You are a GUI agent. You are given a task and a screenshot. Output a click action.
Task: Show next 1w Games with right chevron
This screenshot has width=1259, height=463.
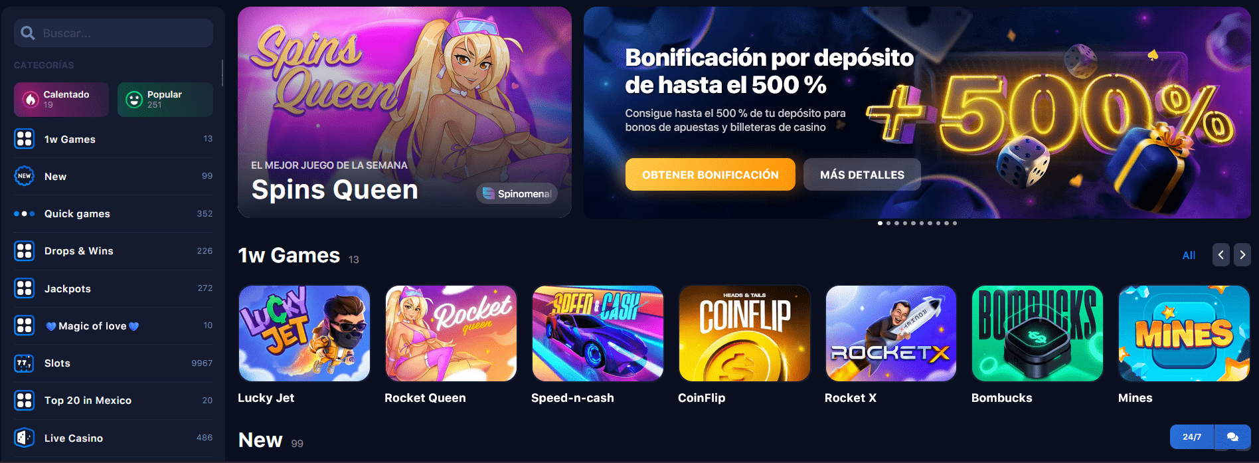pyautogui.click(x=1242, y=255)
